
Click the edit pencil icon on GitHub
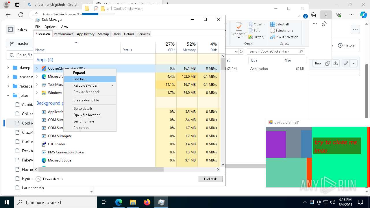click(x=346, y=63)
